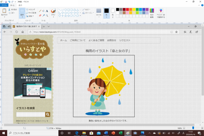The image size is (204, 136).
Task: Open the line width (線の幅) dropdown
Action: pyautogui.click(x=99, y=13)
